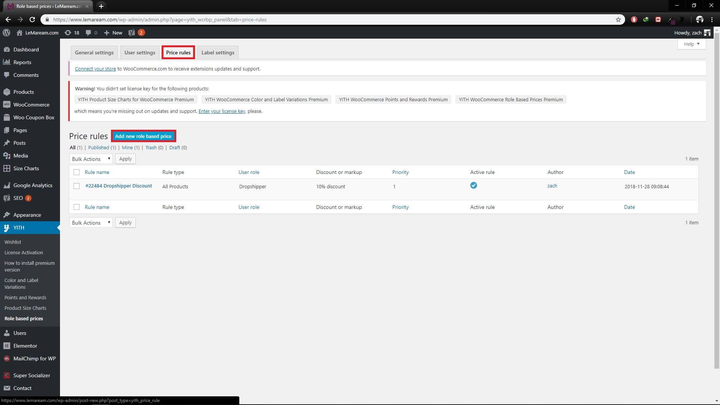720x405 pixels.
Task: Click the Super Socializer icon
Action: [7, 375]
